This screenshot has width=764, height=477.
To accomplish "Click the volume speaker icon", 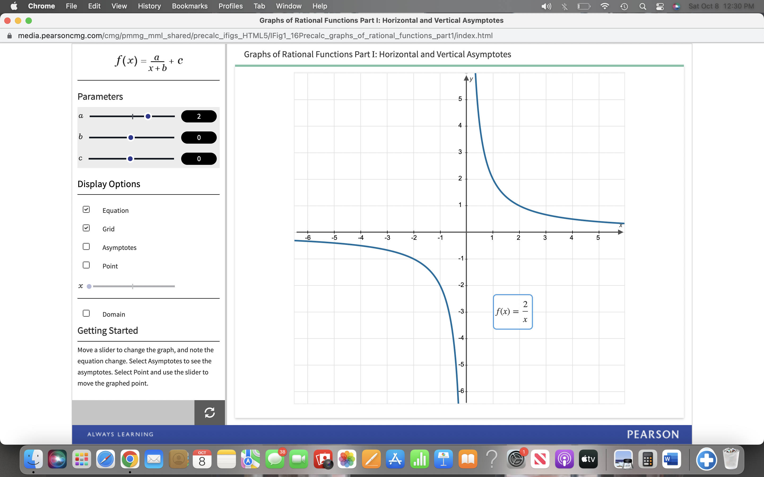I will [546, 6].
